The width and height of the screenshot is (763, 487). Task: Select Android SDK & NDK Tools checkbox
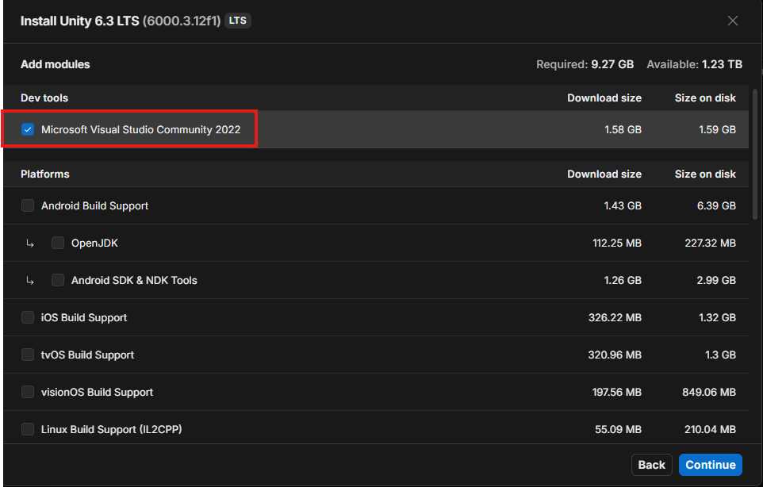point(58,280)
